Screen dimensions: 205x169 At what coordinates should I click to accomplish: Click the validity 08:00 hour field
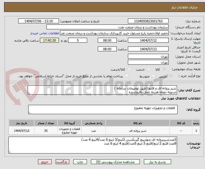(x=107, y=49)
